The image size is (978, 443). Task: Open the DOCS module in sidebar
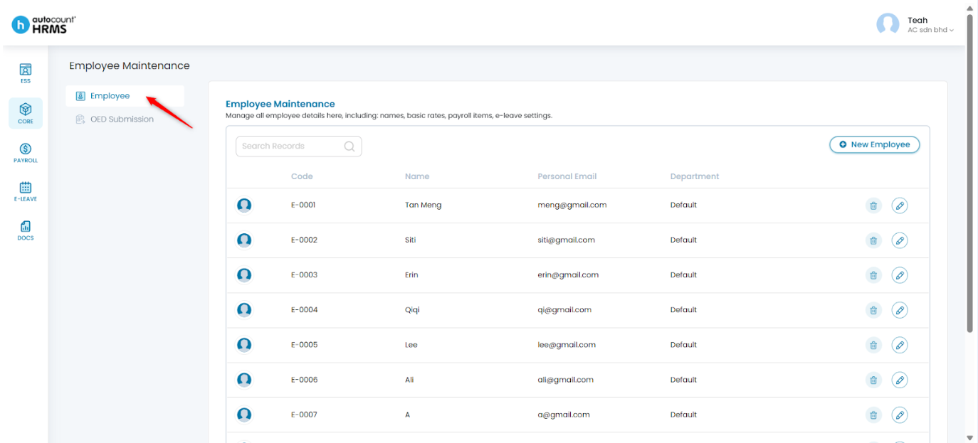(26, 231)
